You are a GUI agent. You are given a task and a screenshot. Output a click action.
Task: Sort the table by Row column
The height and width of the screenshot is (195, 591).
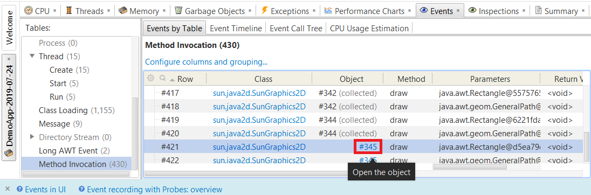click(x=182, y=79)
